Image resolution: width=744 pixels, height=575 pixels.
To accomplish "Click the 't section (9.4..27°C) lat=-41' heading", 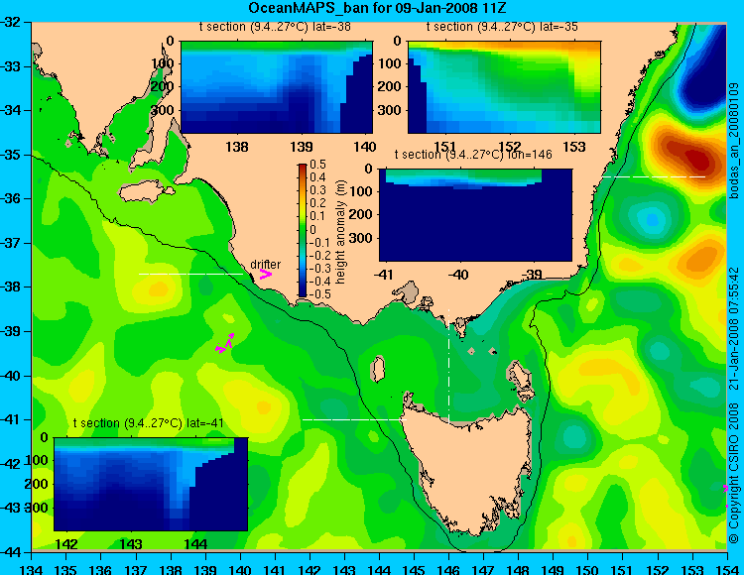I will pyautogui.click(x=149, y=423).
